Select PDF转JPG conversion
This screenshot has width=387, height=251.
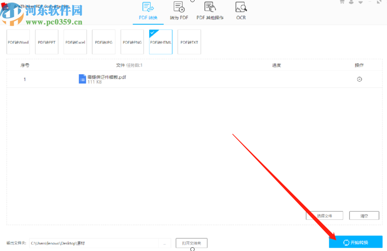(x=104, y=42)
